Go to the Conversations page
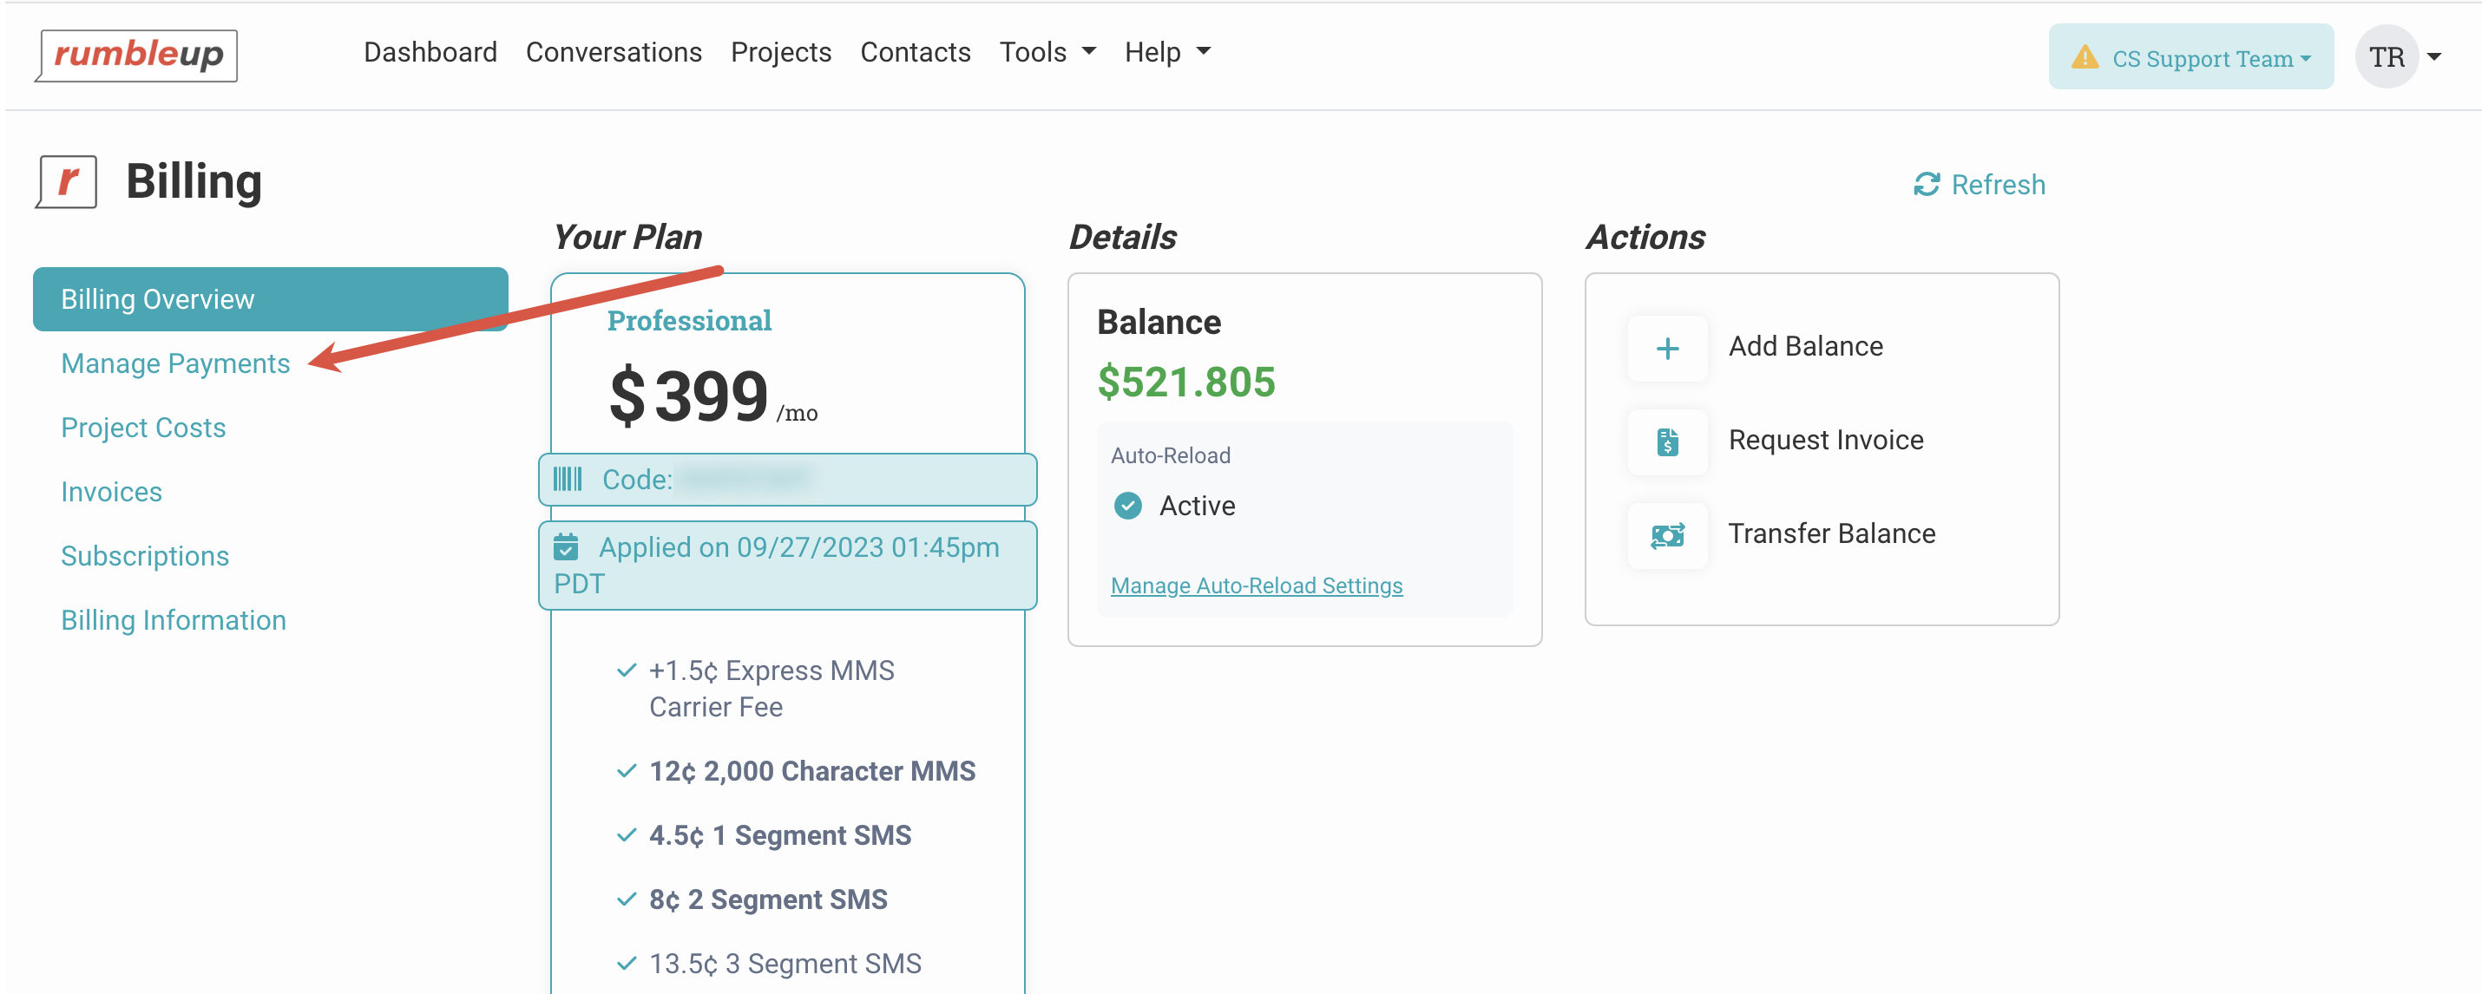This screenshot has height=994, width=2482. (x=613, y=52)
